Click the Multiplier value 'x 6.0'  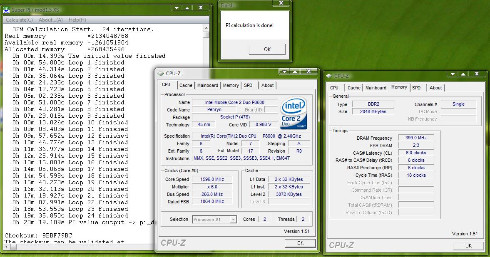click(212, 187)
